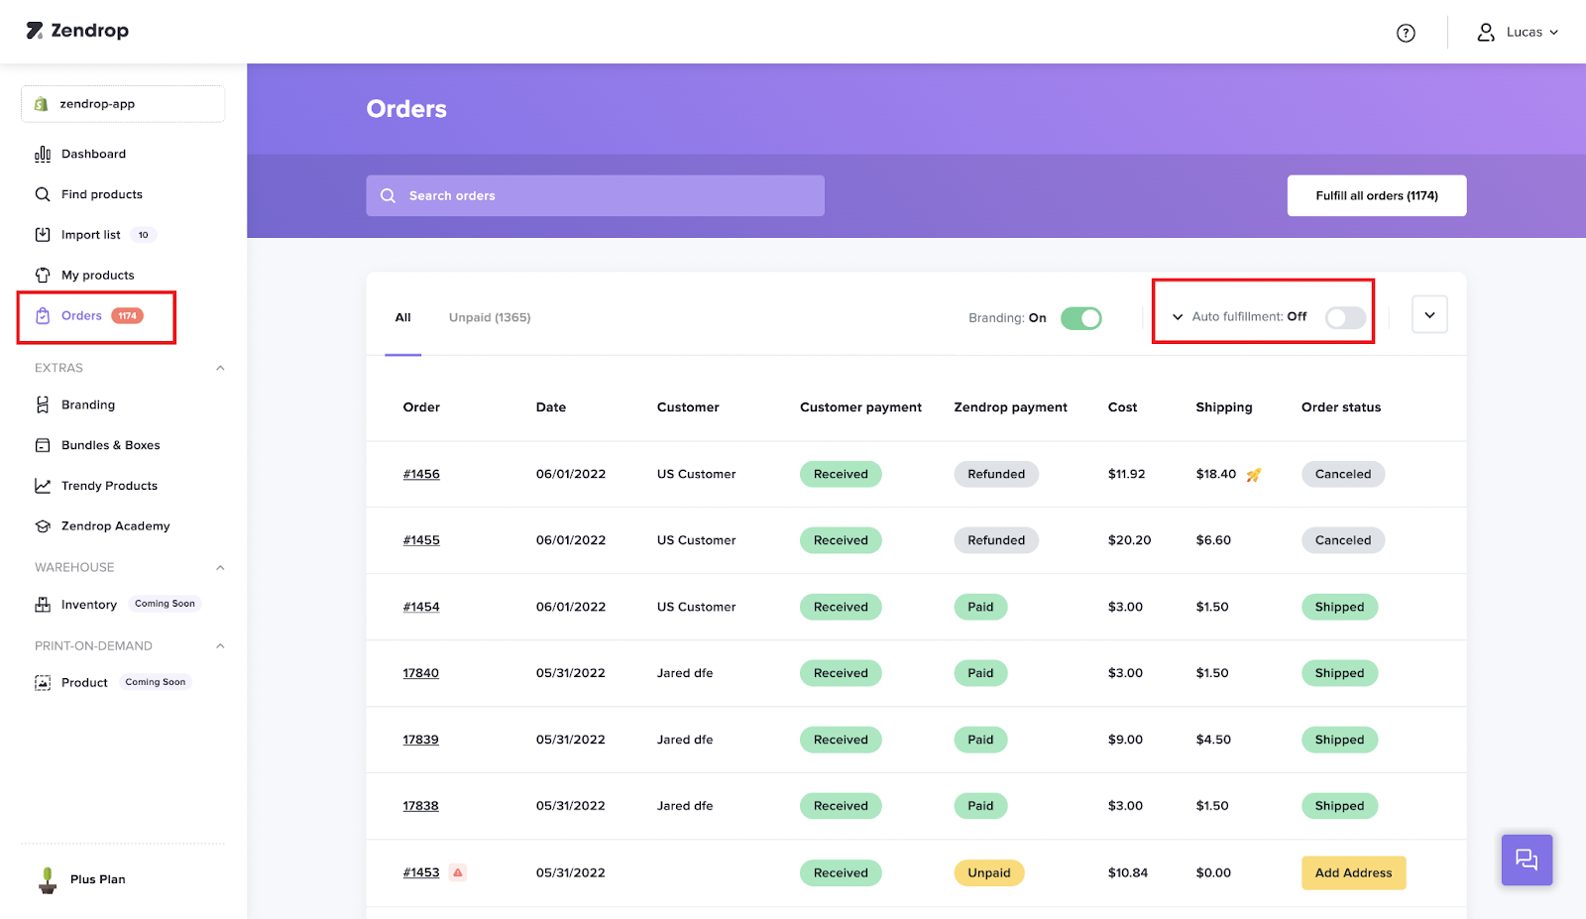Open the chat support widget
This screenshot has width=1586, height=919.
pyautogui.click(x=1527, y=860)
